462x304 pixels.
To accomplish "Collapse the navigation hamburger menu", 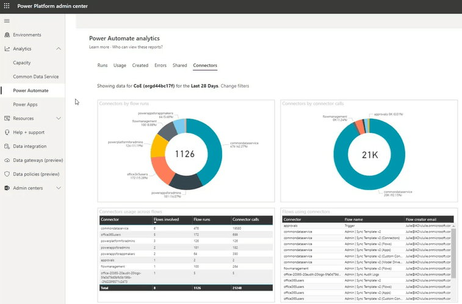I will (7, 21).
